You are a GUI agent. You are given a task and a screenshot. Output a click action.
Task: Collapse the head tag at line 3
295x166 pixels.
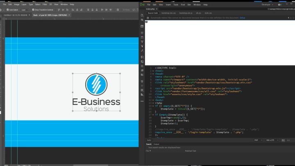[153, 74]
